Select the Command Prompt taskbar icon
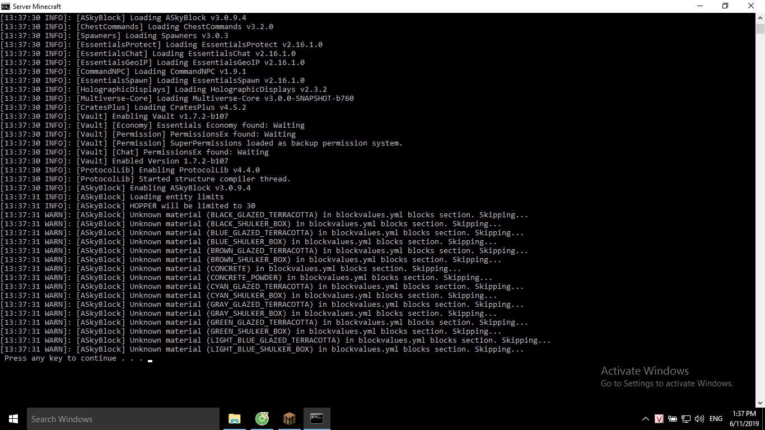Viewport: 765px width, 430px height. tap(316, 419)
